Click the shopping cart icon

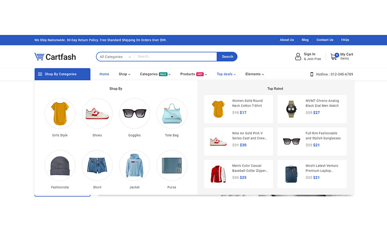pos(334,57)
